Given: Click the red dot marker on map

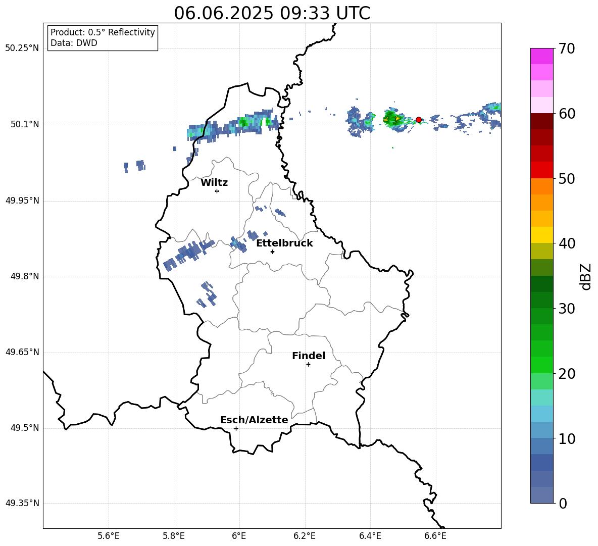Looking at the screenshot, I should (419, 120).
